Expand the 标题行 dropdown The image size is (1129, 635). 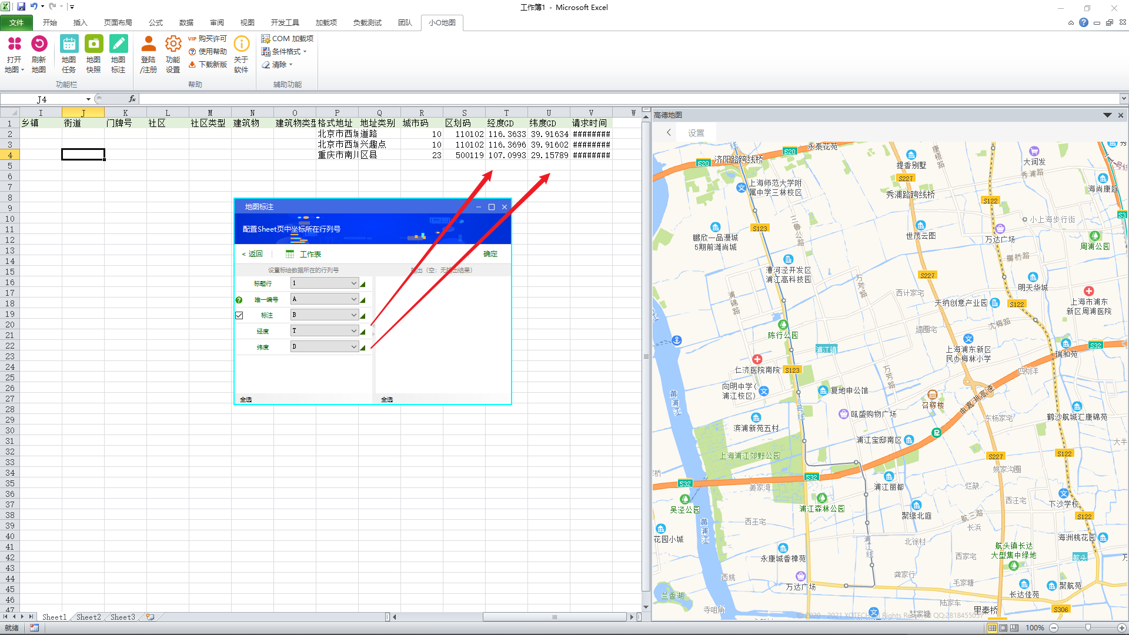(x=353, y=283)
